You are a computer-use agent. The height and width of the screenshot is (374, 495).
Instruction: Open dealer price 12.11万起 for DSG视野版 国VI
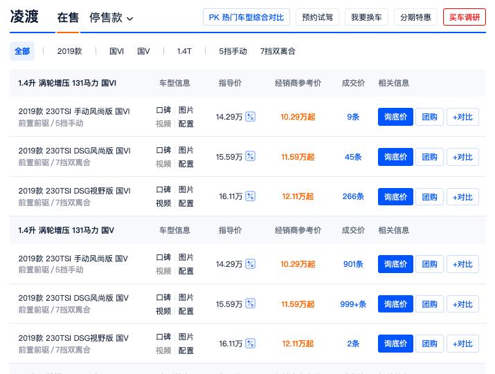pos(298,196)
